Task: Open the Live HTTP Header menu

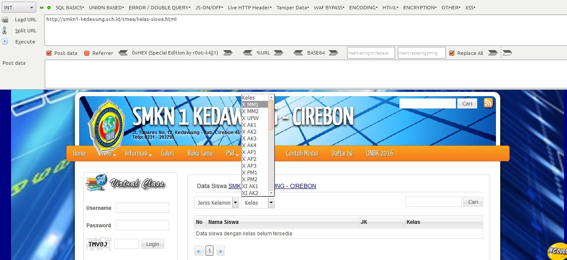Action: tap(250, 8)
